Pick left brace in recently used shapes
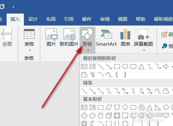 click(x=117, y=75)
